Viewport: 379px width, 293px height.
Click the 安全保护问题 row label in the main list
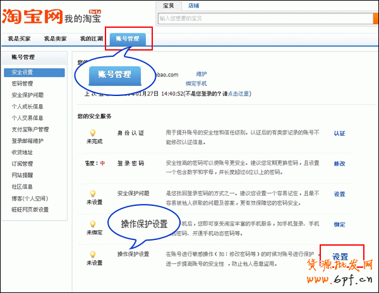(x=133, y=193)
